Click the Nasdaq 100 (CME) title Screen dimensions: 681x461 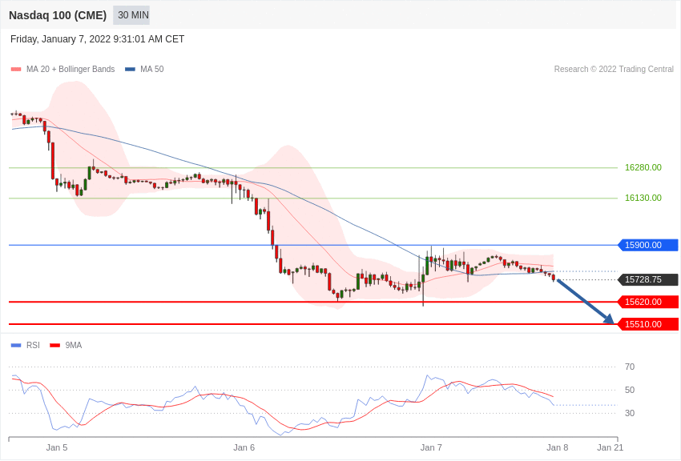click(58, 15)
